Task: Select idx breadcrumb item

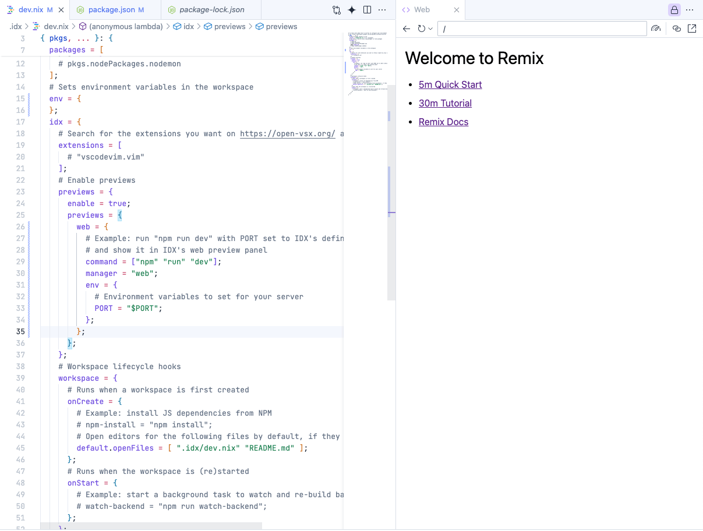Action: point(183,26)
